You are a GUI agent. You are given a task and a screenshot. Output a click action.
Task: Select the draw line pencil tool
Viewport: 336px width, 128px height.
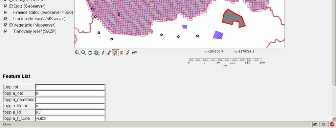click(109, 53)
